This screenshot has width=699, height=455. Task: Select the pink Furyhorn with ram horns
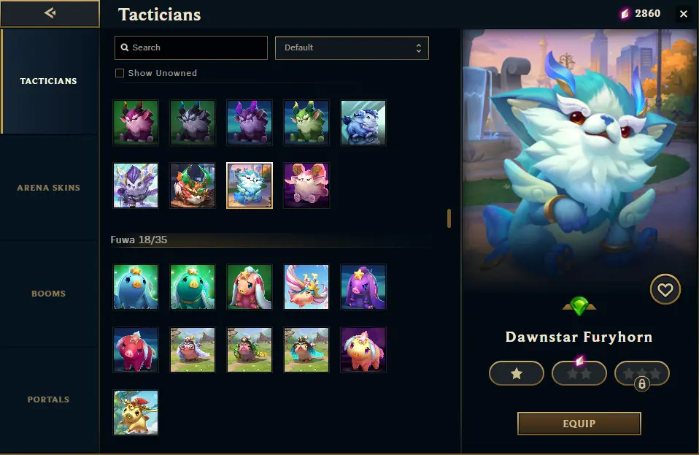point(306,186)
